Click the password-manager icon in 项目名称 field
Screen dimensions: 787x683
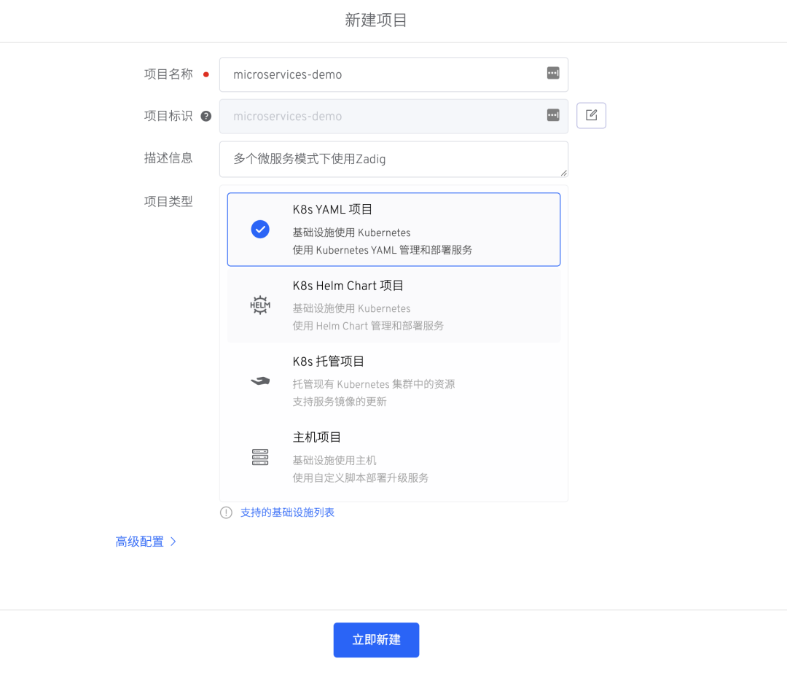tap(553, 74)
